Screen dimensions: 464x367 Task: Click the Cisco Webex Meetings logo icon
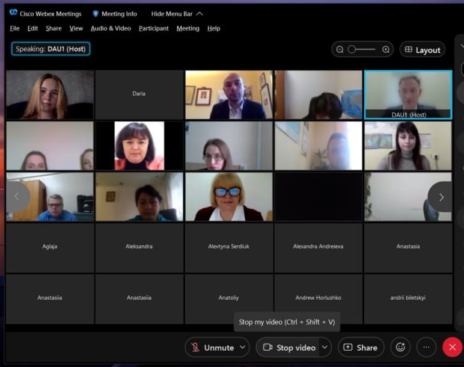coord(13,13)
